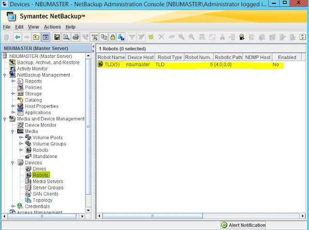The width and height of the screenshot is (309, 230).
Task: Click the Alert Notification button label
Action: (247, 225)
